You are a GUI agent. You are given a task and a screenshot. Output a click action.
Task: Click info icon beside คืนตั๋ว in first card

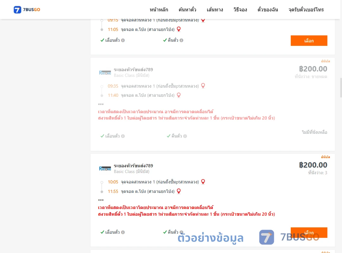click(x=181, y=40)
